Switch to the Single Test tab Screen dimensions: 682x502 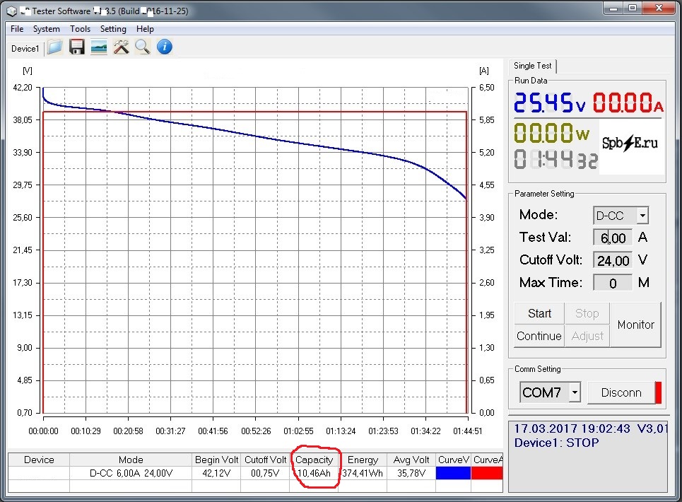534,66
